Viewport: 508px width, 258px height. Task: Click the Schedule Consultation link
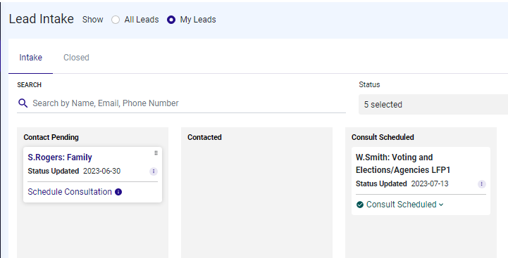tap(70, 192)
